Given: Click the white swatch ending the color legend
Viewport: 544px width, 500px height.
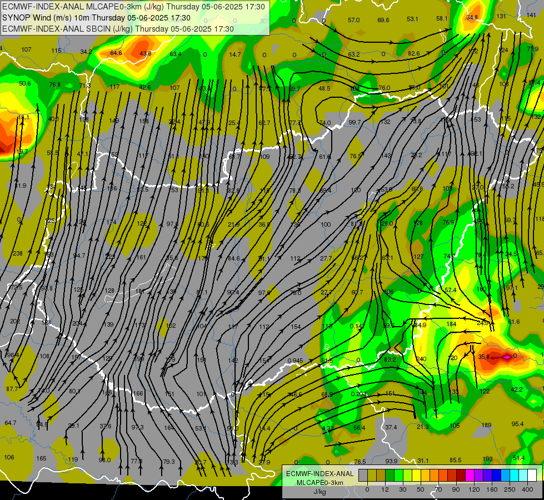Looking at the screenshot, I should (x=532, y=475).
